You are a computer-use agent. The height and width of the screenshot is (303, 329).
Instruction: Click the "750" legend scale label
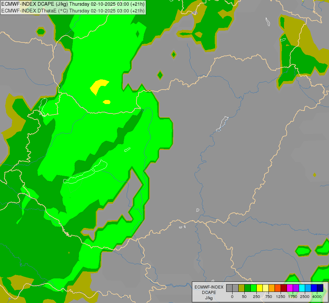click(x=269, y=297)
